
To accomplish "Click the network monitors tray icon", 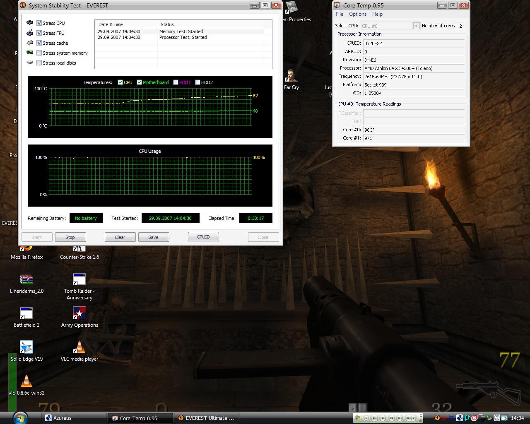I will tap(482, 418).
